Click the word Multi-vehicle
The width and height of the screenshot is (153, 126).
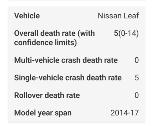(37, 60)
